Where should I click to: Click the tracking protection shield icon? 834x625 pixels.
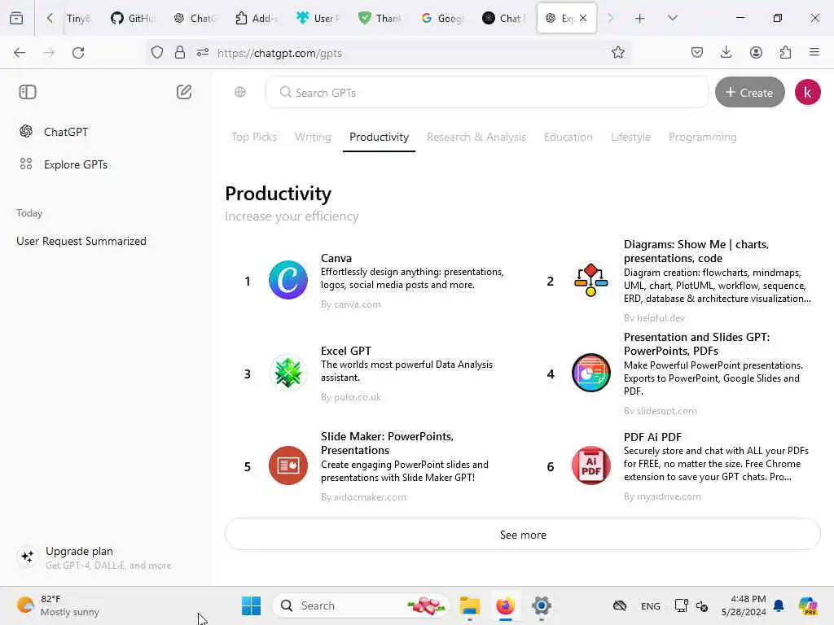point(157,52)
